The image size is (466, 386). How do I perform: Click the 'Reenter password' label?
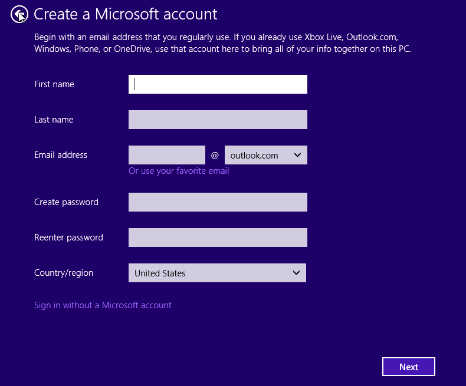pyautogui.click(x=68, y=237)
